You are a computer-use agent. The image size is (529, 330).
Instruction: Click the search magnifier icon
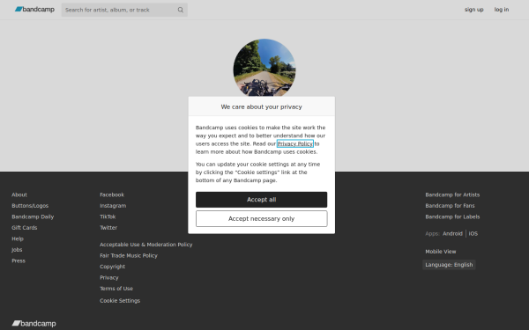coord(181,10)
